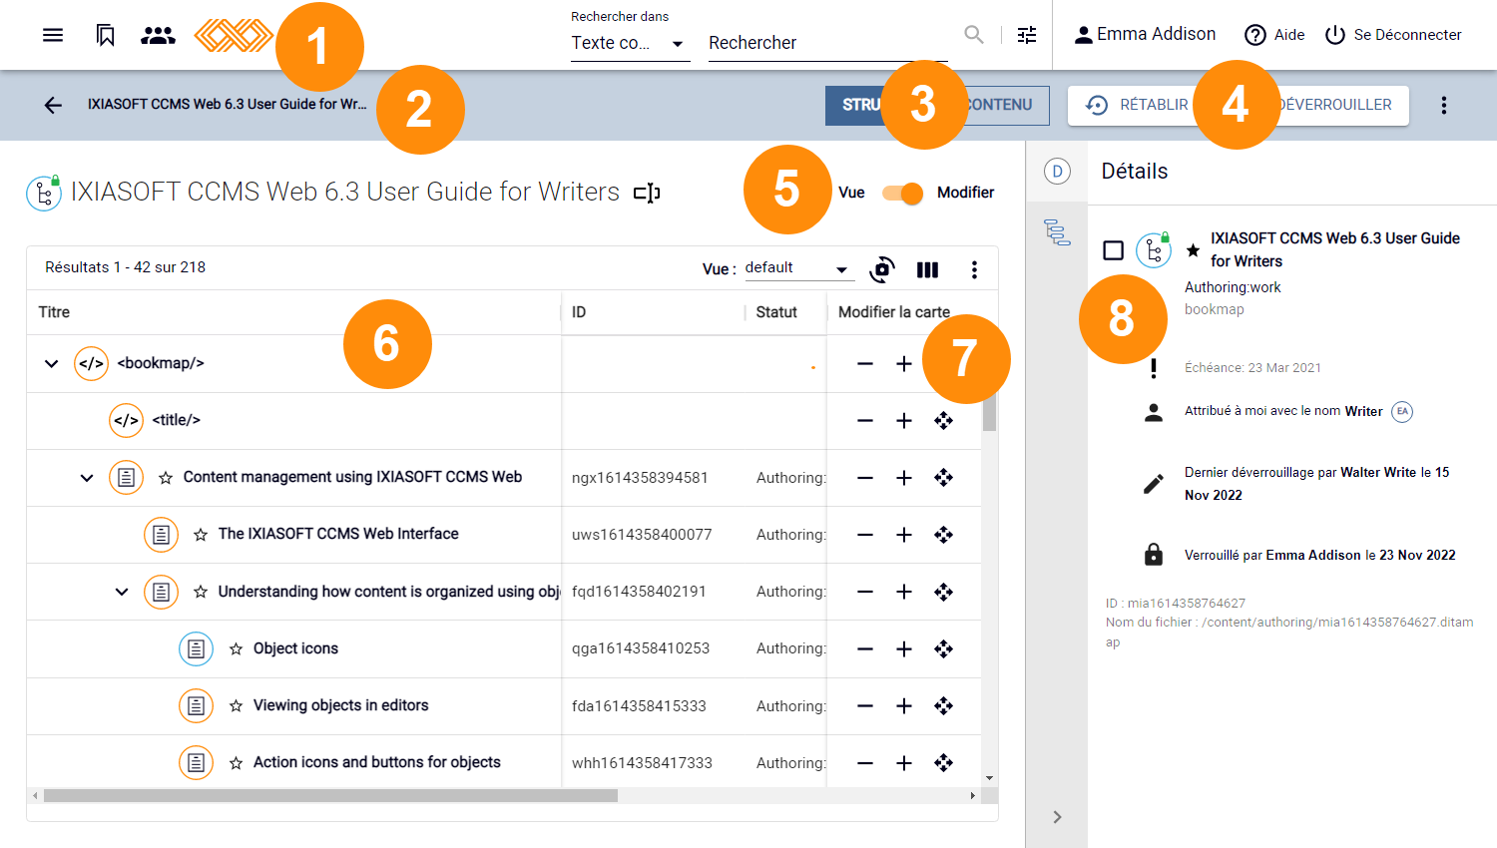Click plus on the bookmap row
The width and height of the screenshot is (1497, 848).
(904, 364)
